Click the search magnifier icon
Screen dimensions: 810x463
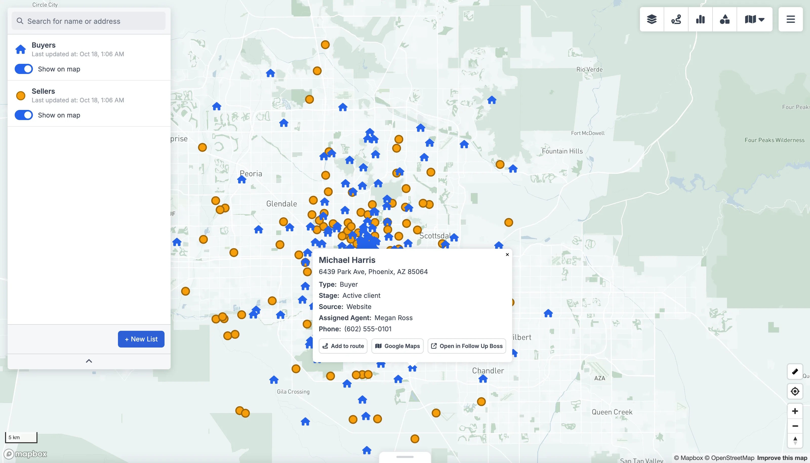20,21
